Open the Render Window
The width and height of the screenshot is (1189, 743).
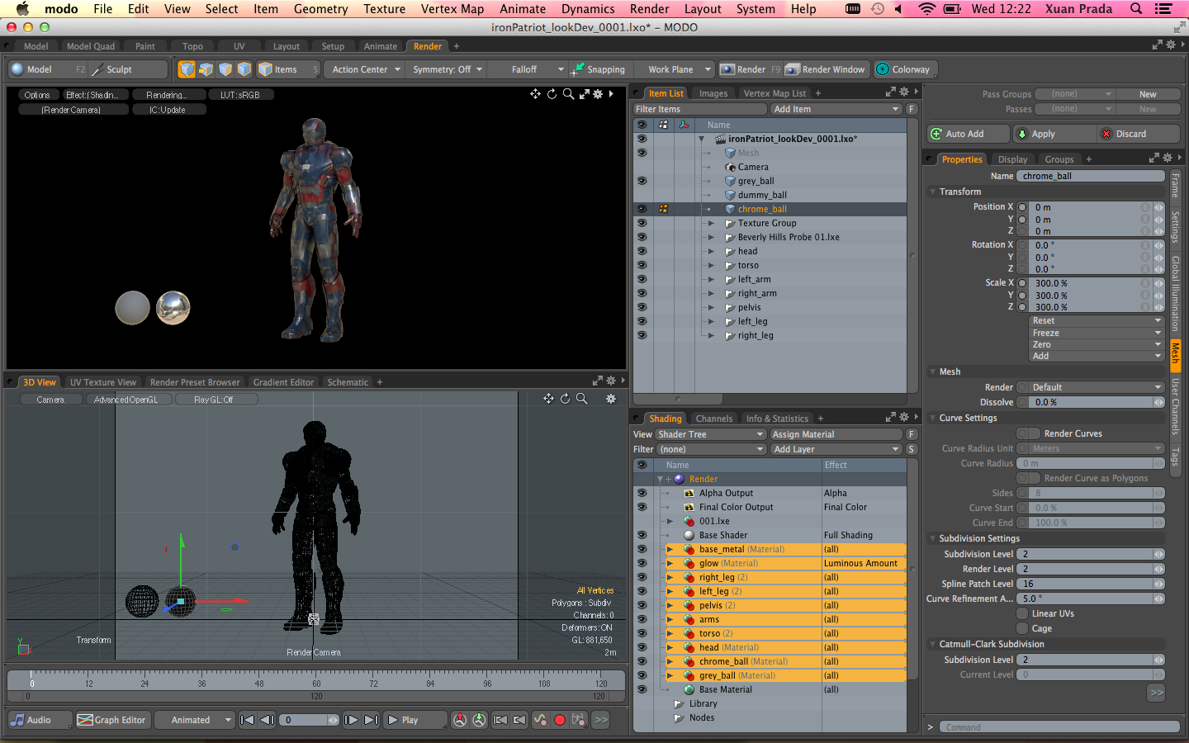click(825, 69)
